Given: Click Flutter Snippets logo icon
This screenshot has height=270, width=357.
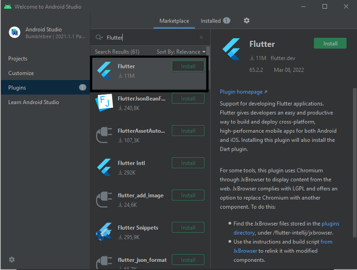Looking at the screenshot, I should pyautogui.click(x=104, y=232).
